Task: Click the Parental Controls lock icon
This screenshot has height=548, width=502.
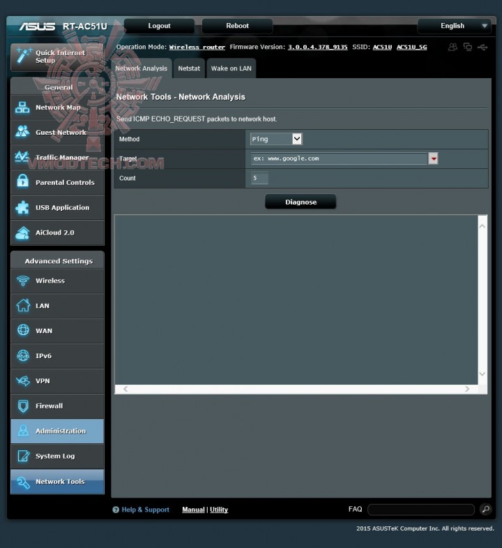Action: 23,181
